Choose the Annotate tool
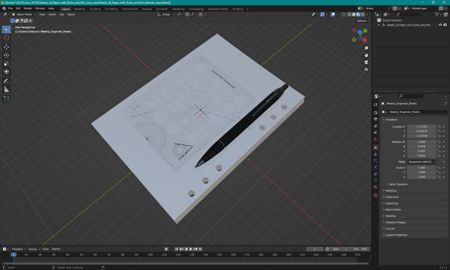Image resolution: width=450 pixels, height=270 pixels. (x=6, y=81)
